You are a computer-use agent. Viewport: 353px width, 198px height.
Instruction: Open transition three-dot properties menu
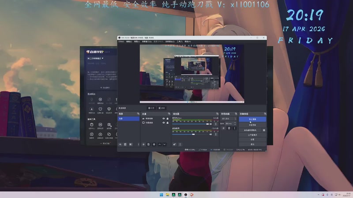pos(234,128)
